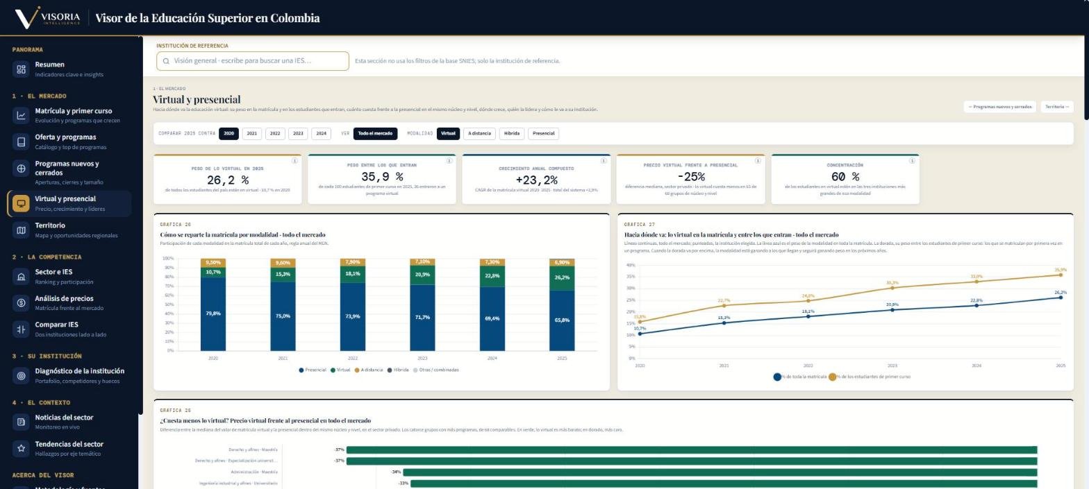Click the Noticias del sector newspaper icon
This screenshot has width=1089, height=489.
pyautogui.click(x=21, y=422)
